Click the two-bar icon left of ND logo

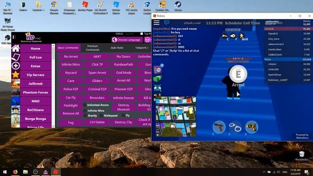point(14,37)
